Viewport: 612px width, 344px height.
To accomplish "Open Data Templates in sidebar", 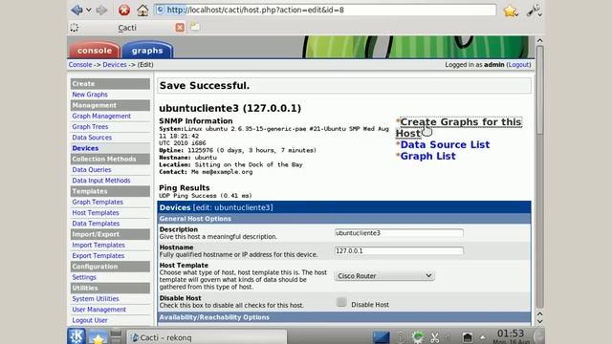I will pyautogui.click(x=96, y=224).
